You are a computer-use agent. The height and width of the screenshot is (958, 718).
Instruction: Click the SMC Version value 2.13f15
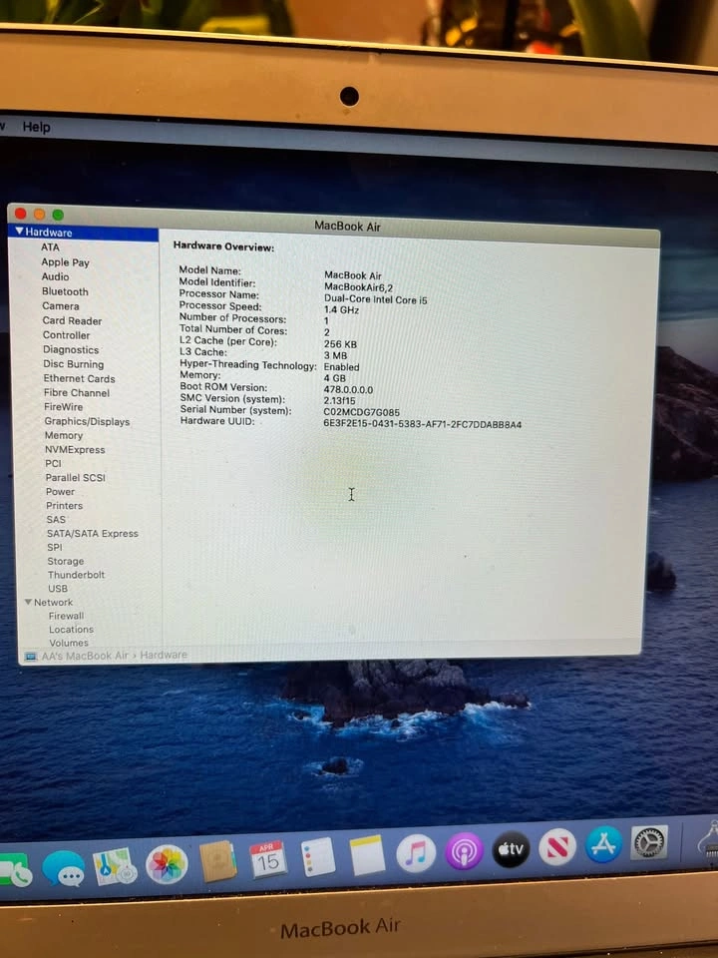tap(339, 401)
